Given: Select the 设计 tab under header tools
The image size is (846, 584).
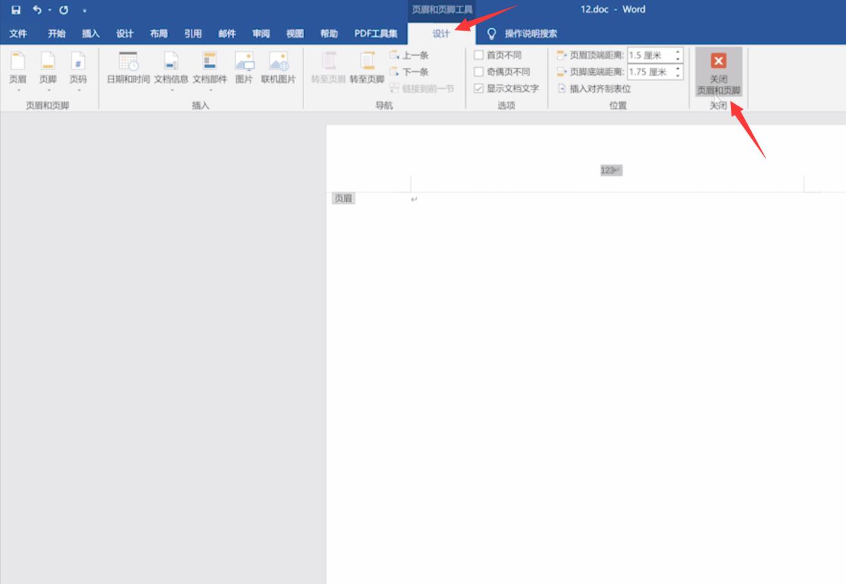Looking at the screenshot, I should click(x=441, y=33).
